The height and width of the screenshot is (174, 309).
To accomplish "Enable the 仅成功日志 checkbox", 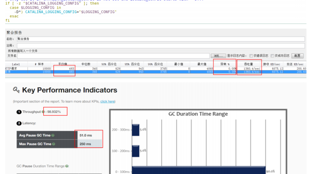I will (272, 56).
